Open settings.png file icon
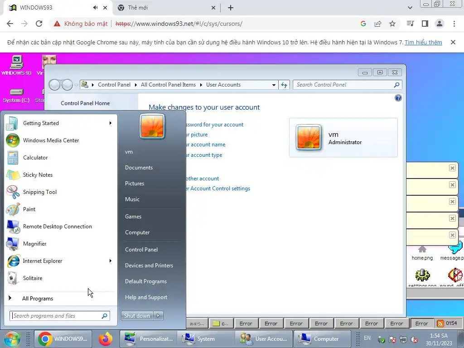This screenshot has height=348, width=464. pyautogui.click(x=422, y=278)
